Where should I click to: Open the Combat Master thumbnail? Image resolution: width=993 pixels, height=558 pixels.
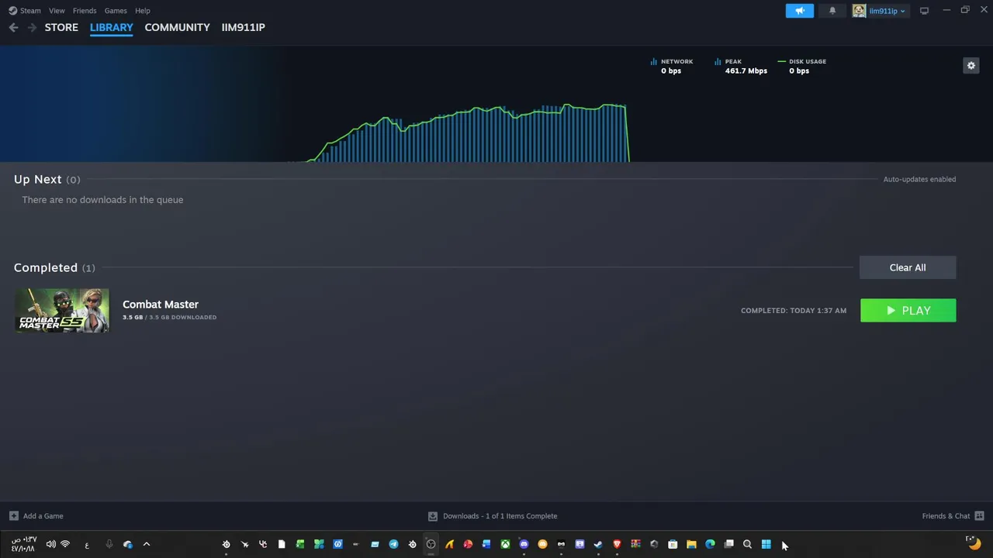coord(63,310)
